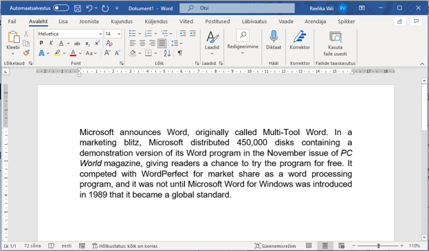Increase paragraph indent
Viewport: 429px width, 251px height.
(x=192, y=34)
